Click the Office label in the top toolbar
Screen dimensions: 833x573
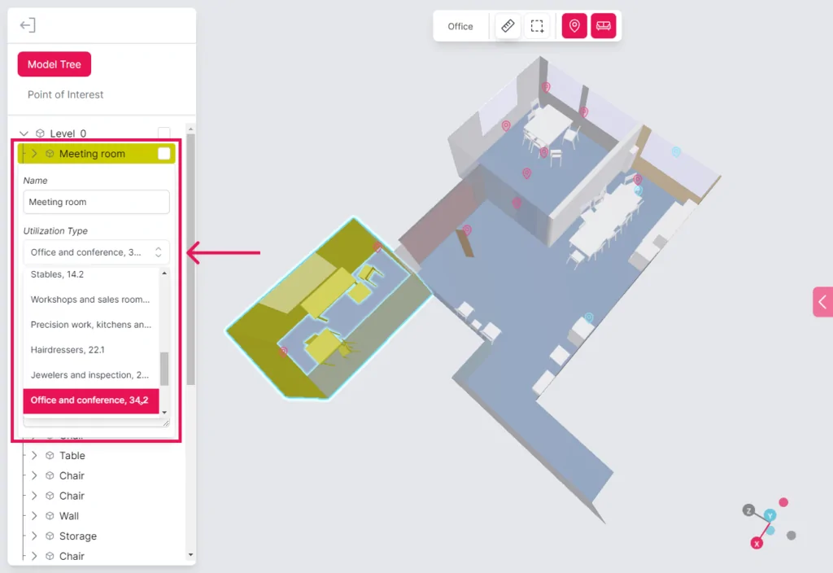pos(460,27)
